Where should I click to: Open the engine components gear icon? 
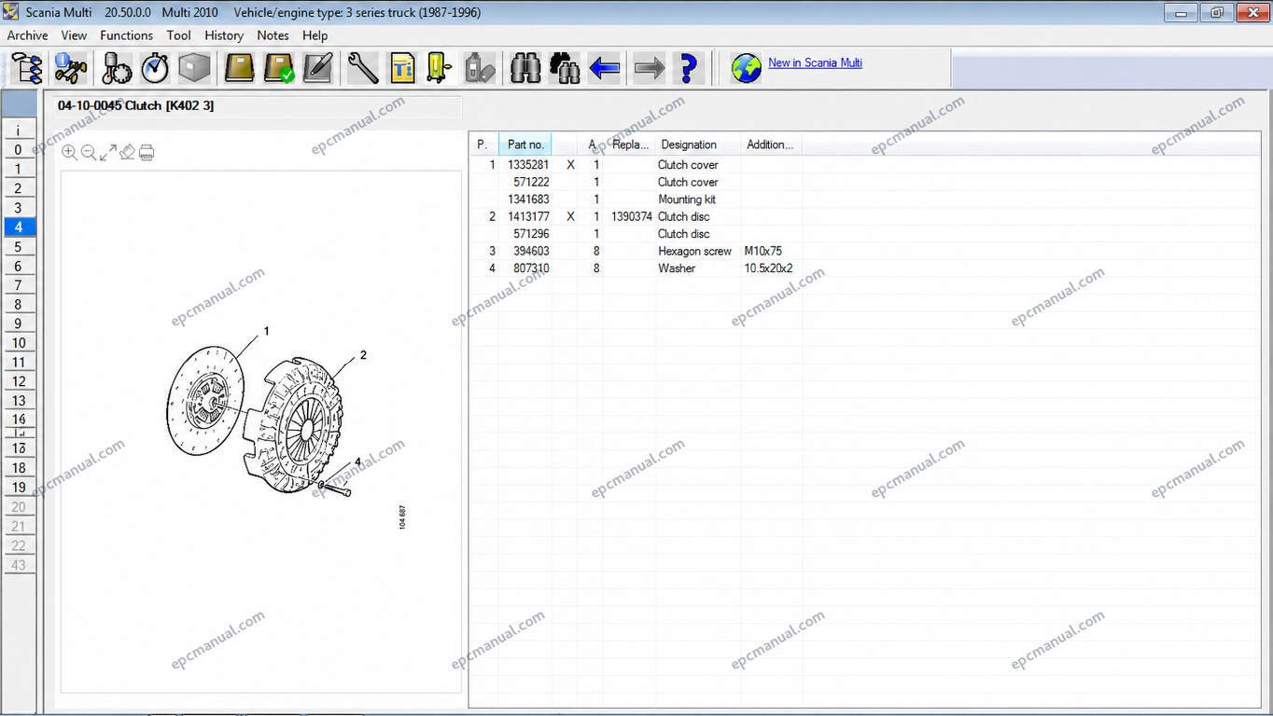point(117,68)
